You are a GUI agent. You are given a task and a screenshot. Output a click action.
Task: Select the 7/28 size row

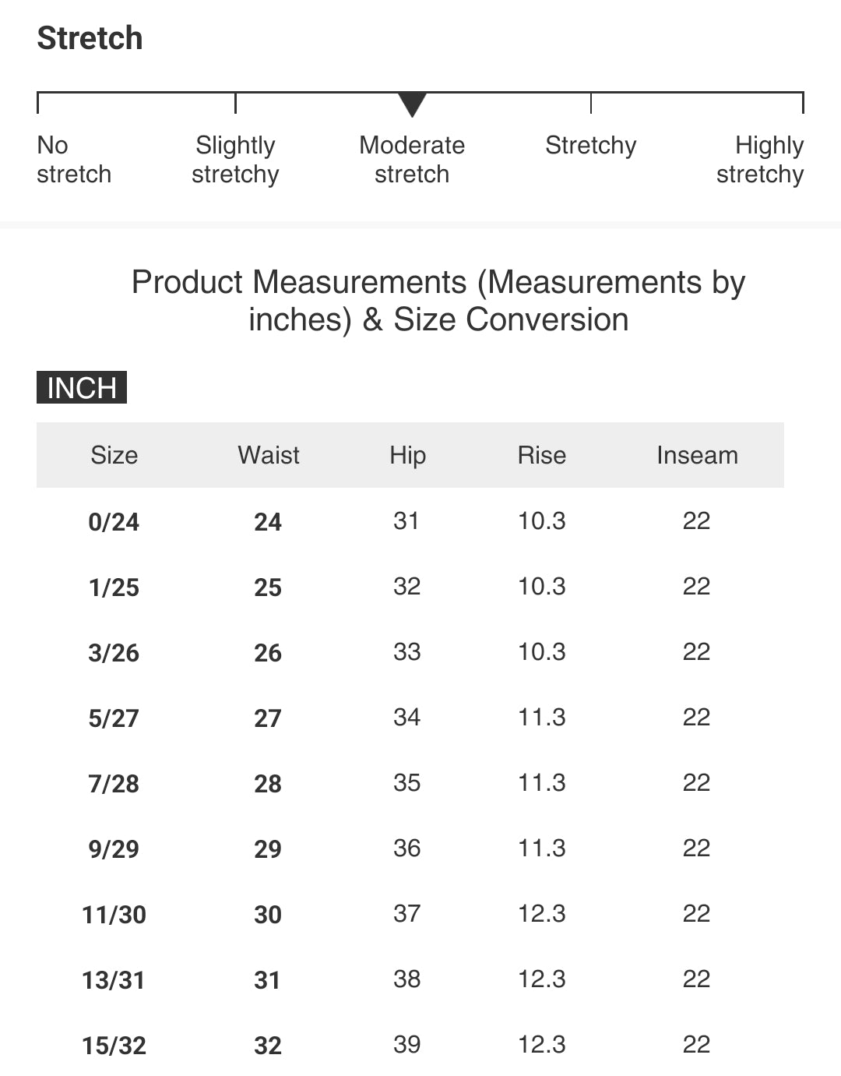[114, 783]
